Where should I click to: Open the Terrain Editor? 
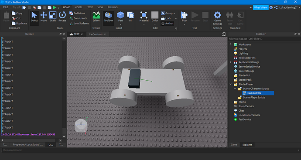pyautogui.click(x=96, y=17)
